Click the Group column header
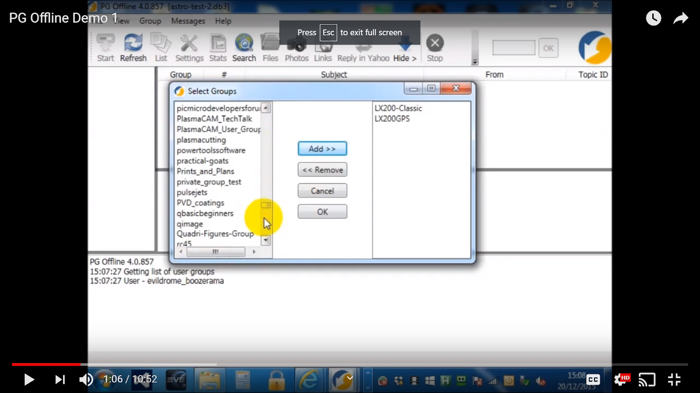Screen dimensions: 700x393 click(180, 75)
